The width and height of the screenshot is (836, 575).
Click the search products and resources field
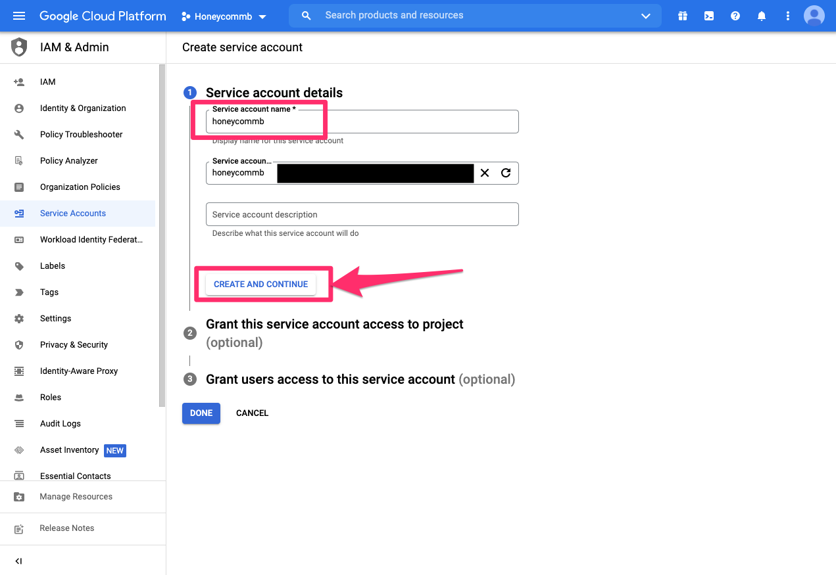pos(475,16)
